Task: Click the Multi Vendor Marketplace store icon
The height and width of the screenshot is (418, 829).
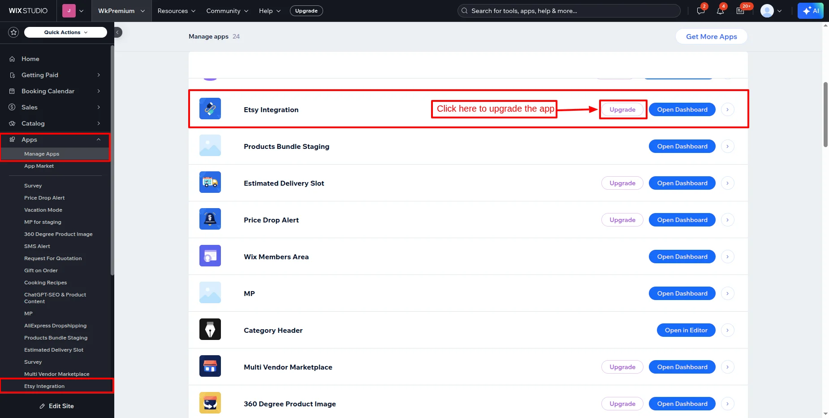Action: click(210, 366)
